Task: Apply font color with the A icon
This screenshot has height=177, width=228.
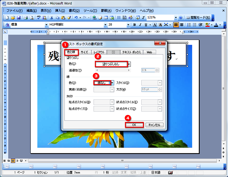Action: (x=216, y=25)
